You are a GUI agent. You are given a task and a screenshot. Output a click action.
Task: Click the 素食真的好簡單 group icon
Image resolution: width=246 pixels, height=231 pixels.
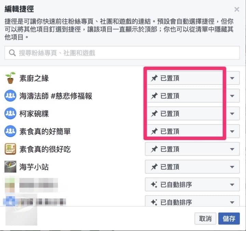[10, 131]
